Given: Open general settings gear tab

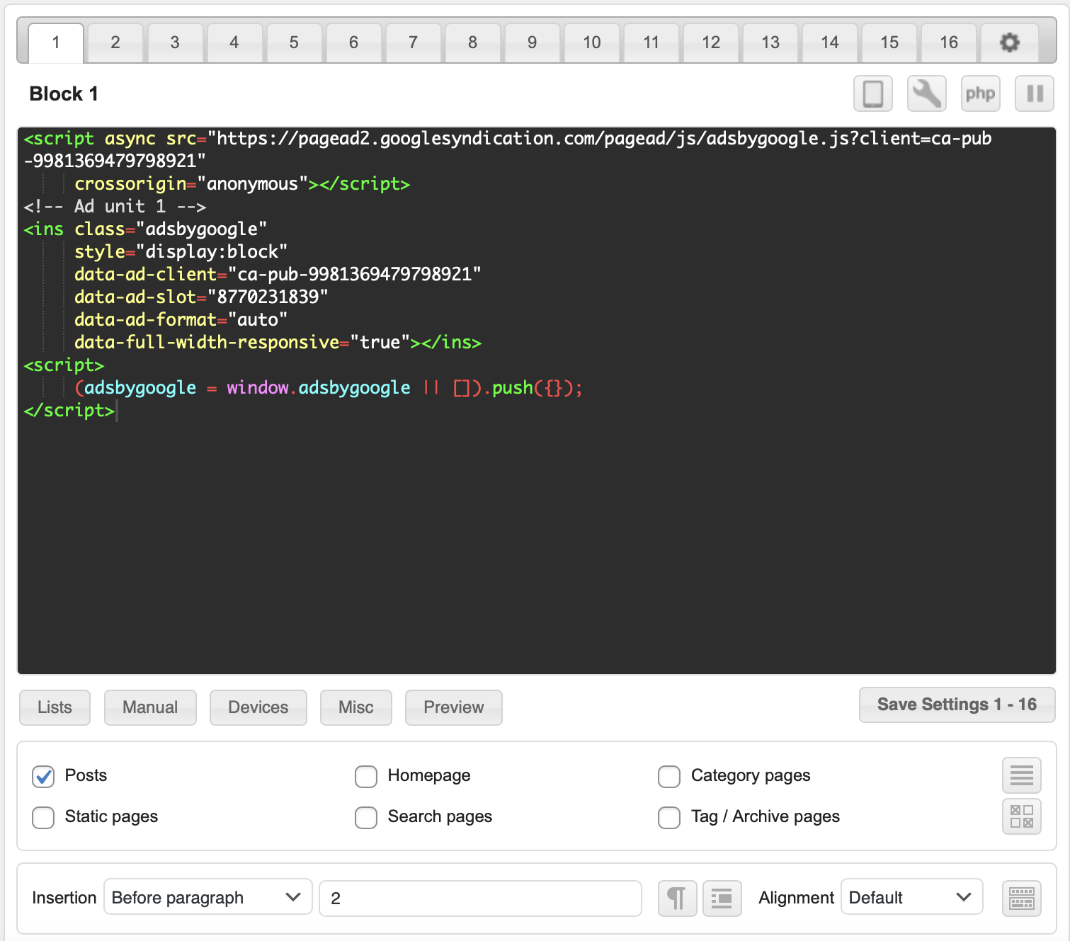Looking at the screenshot, I should 1009,42.
